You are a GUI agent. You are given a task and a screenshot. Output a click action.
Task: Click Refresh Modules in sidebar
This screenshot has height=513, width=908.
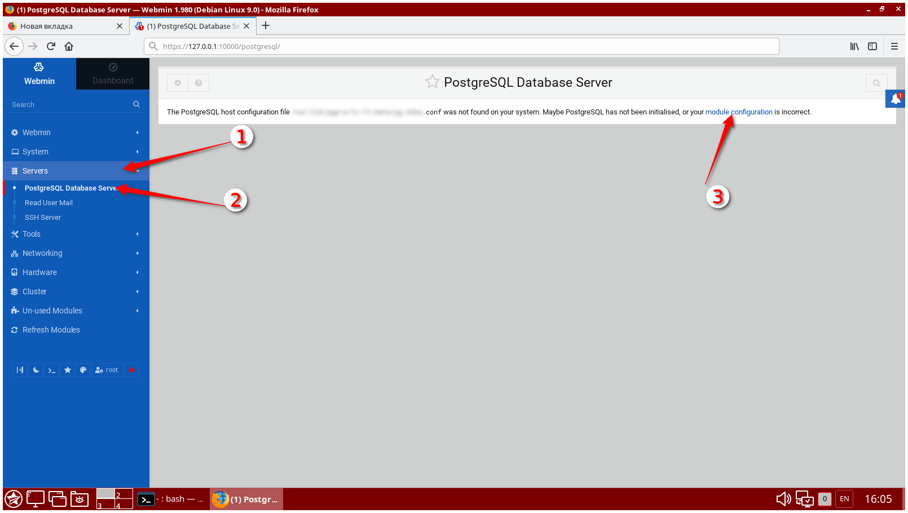[76, 330]
